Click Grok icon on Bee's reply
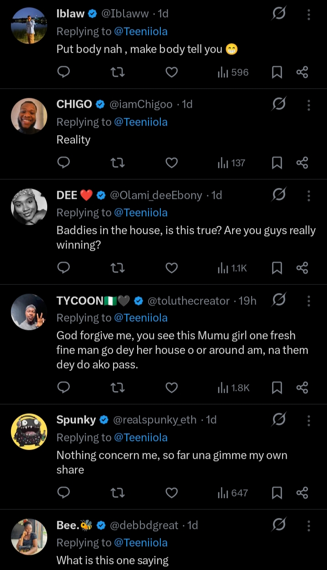Viewport: 327px width, 570px height. pyautogui.click(x=279, y=525)
